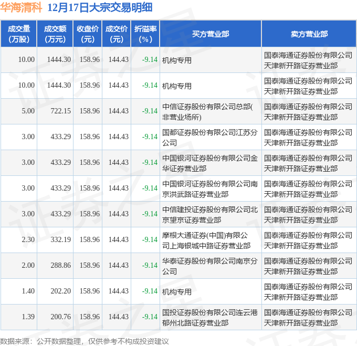
Task: Click the 数据来源 disclaimer footer text
Action: [x=85, y=341]
